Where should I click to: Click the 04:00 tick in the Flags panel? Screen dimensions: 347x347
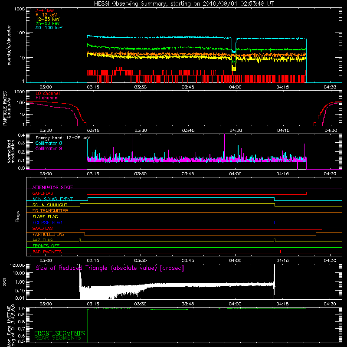pos(235,261)
